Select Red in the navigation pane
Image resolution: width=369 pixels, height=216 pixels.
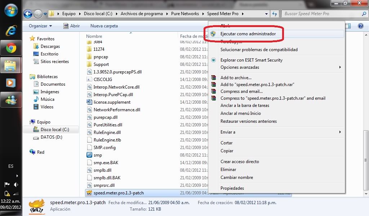click(37, 152)
